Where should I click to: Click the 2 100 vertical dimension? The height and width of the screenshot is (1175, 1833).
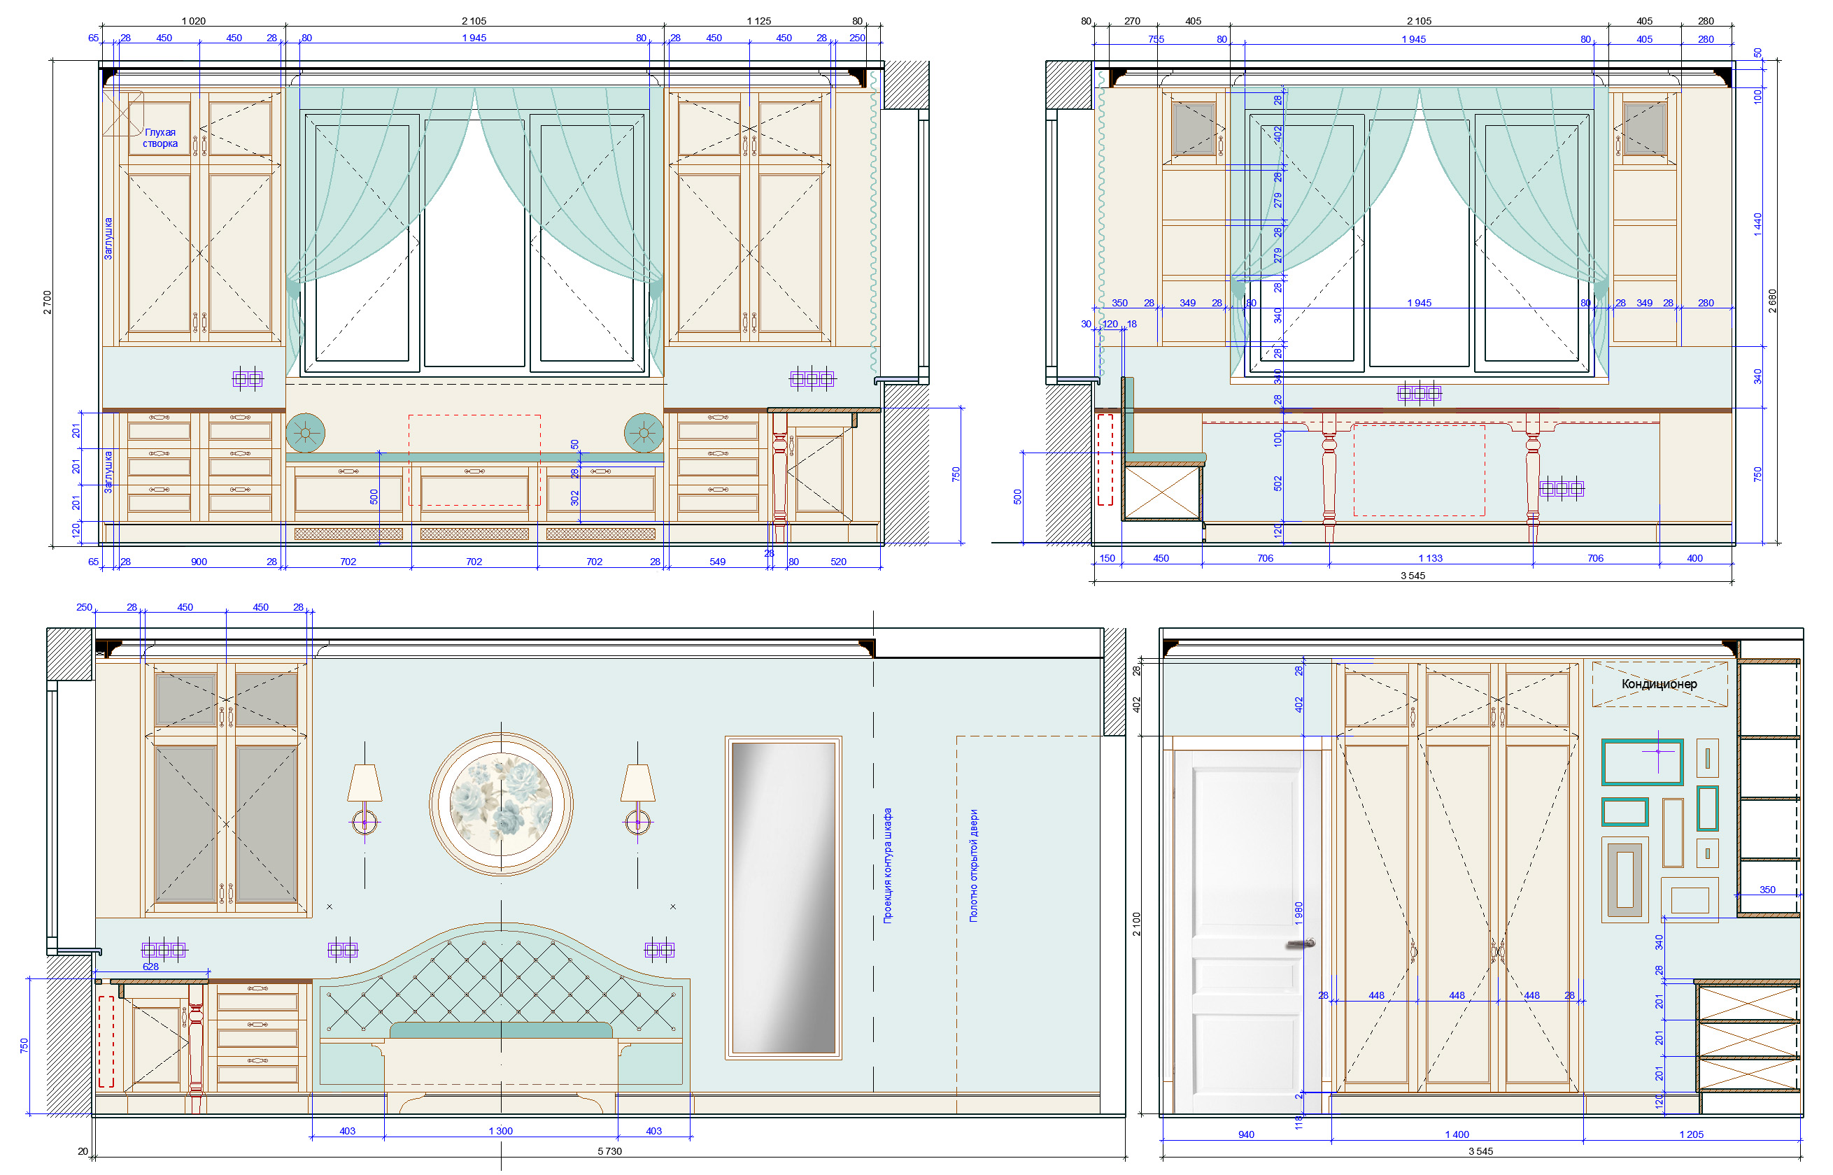coord(1137,924)
